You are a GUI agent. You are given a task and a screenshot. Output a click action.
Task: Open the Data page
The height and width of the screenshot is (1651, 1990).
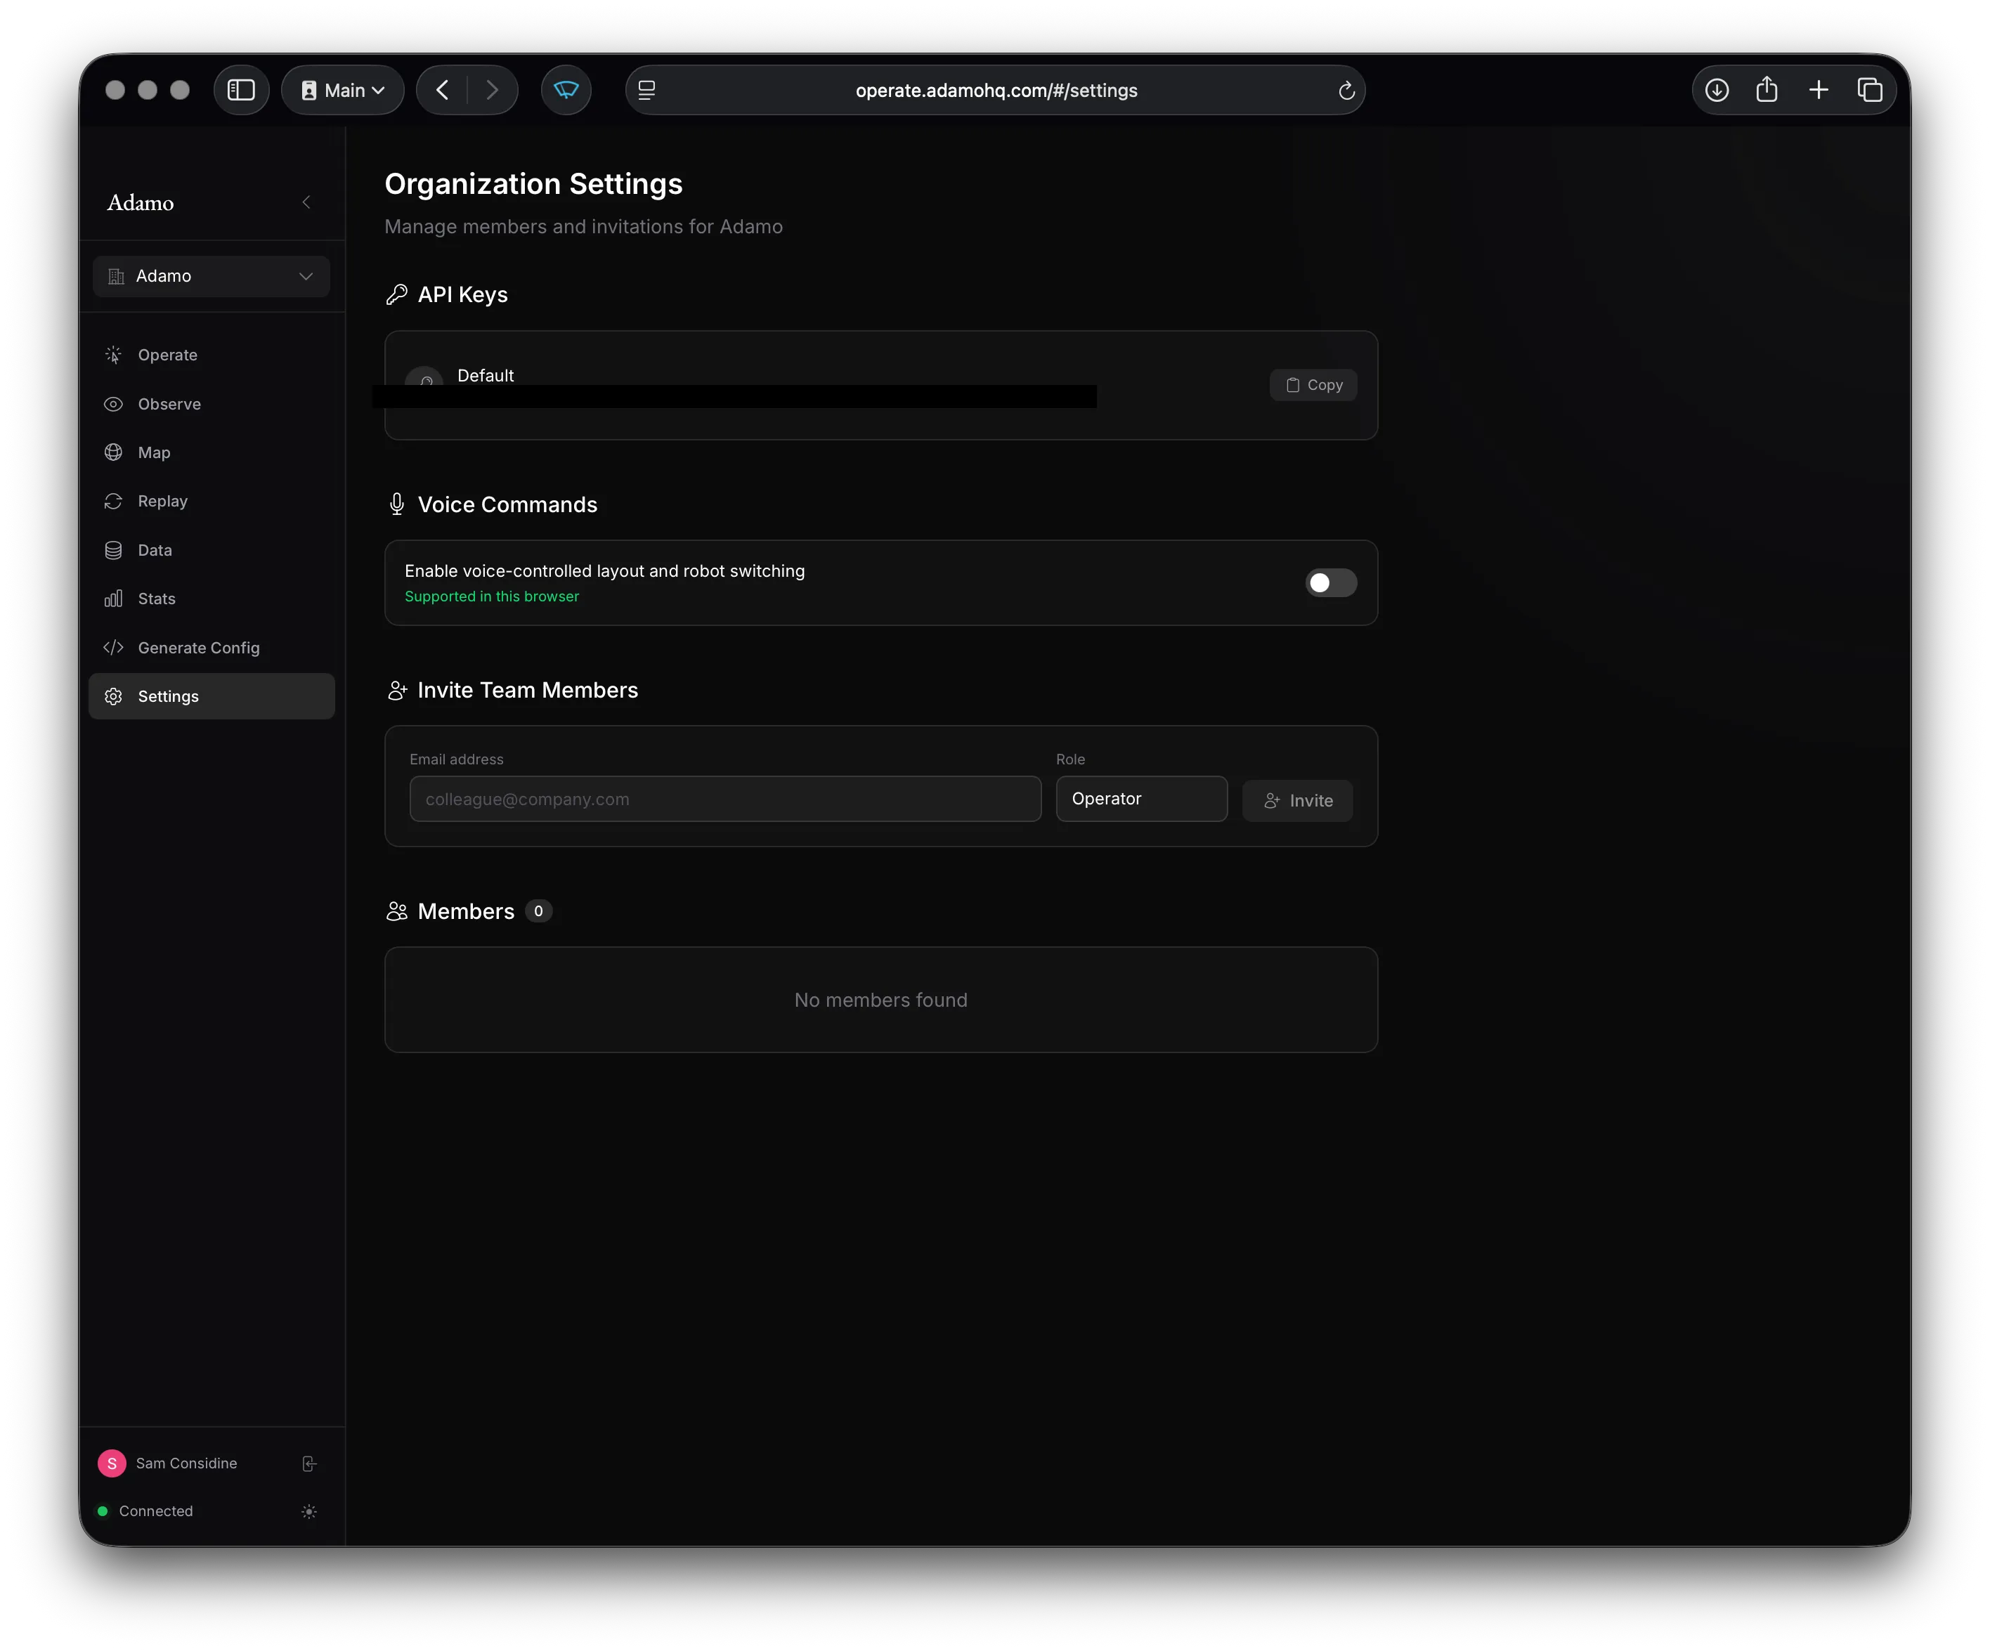click(x=212, y=550)
